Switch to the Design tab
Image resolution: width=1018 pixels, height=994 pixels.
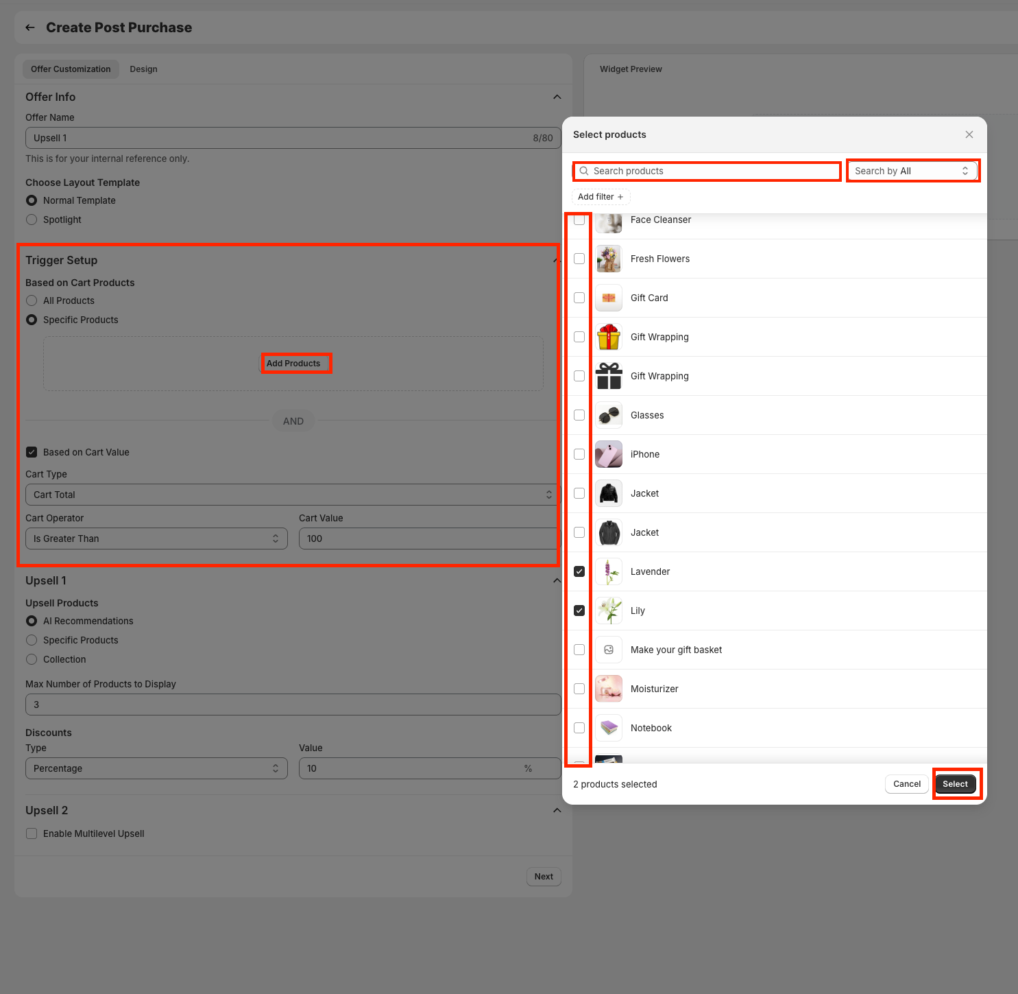click(x=143, y=69)
